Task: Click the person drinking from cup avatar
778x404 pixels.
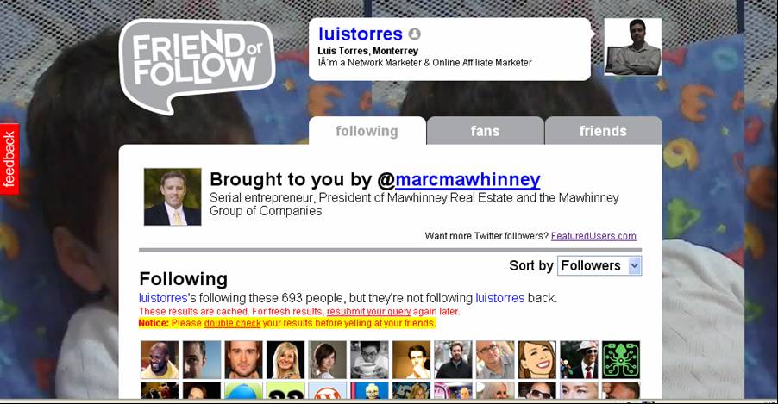Action: coord(369,360)
